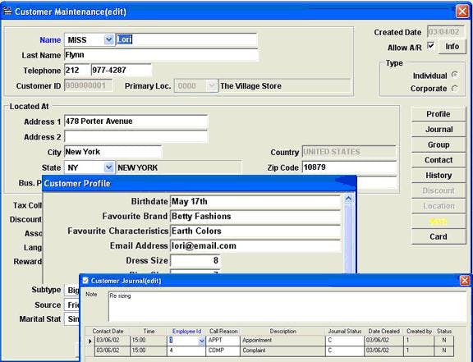Open the Employee Id dropdown in journal row

point(202,341)
